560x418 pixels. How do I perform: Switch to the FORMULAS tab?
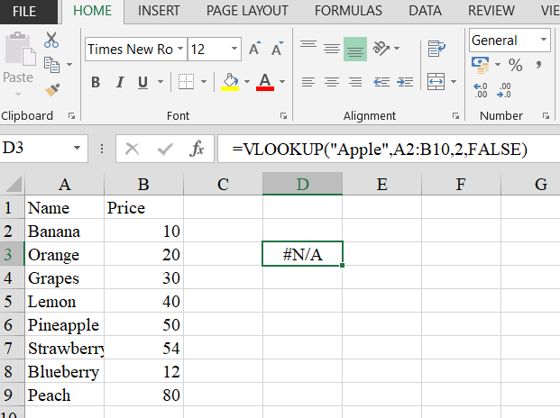(x=350, y=11)
